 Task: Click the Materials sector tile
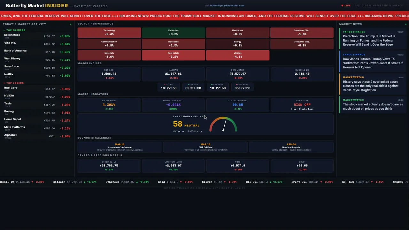tap(109, 55)
